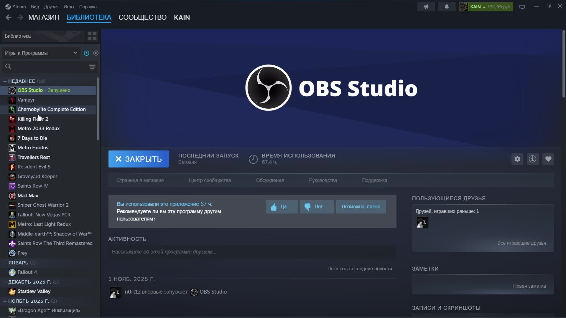The image size is (566, 318).
Task: Click the Big Picture mode monitor icon
Action: 522,7
